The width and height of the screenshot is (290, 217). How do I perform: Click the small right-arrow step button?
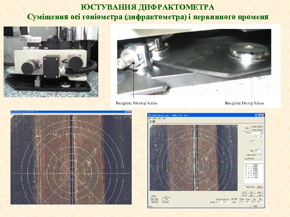click(245, 192)
